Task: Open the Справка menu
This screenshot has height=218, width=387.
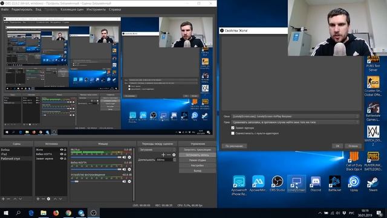Action: coord(115,10)
